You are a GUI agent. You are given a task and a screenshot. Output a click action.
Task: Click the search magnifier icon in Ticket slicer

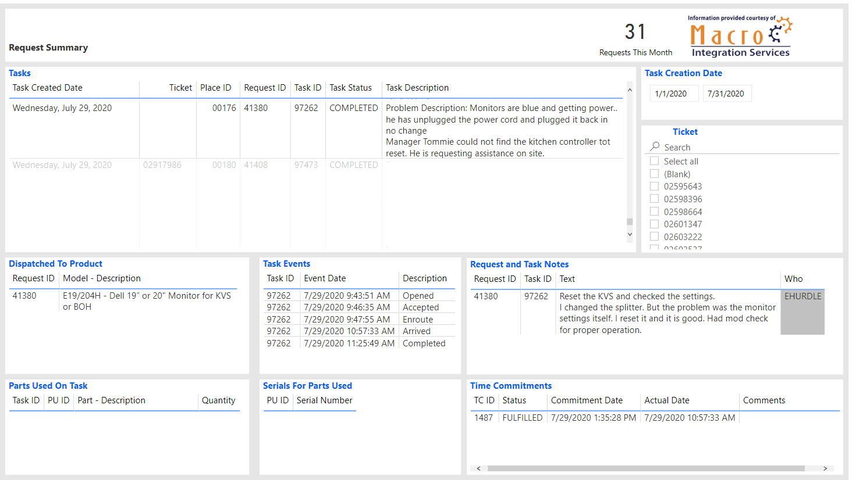[x=655, y=146]
